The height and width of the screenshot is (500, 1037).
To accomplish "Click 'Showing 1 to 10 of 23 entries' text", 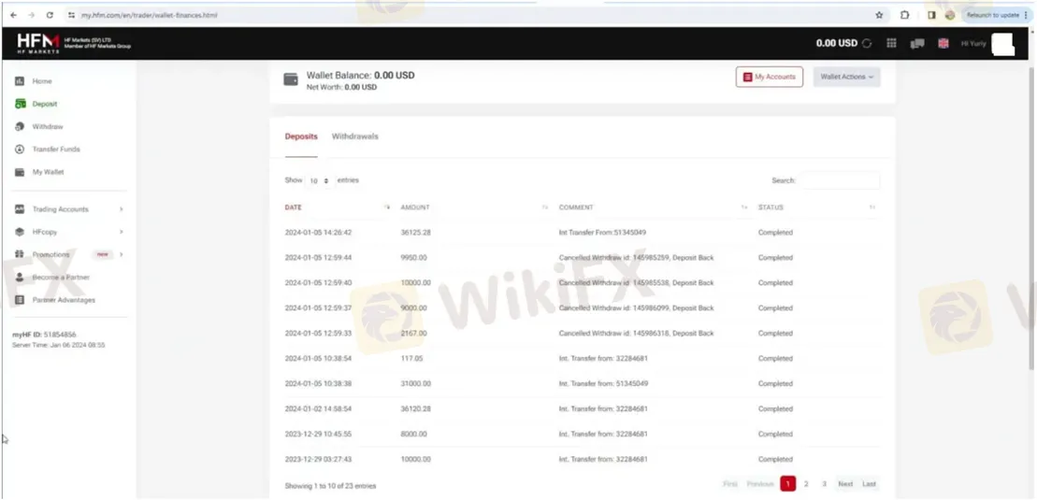I will click(330, 485).
